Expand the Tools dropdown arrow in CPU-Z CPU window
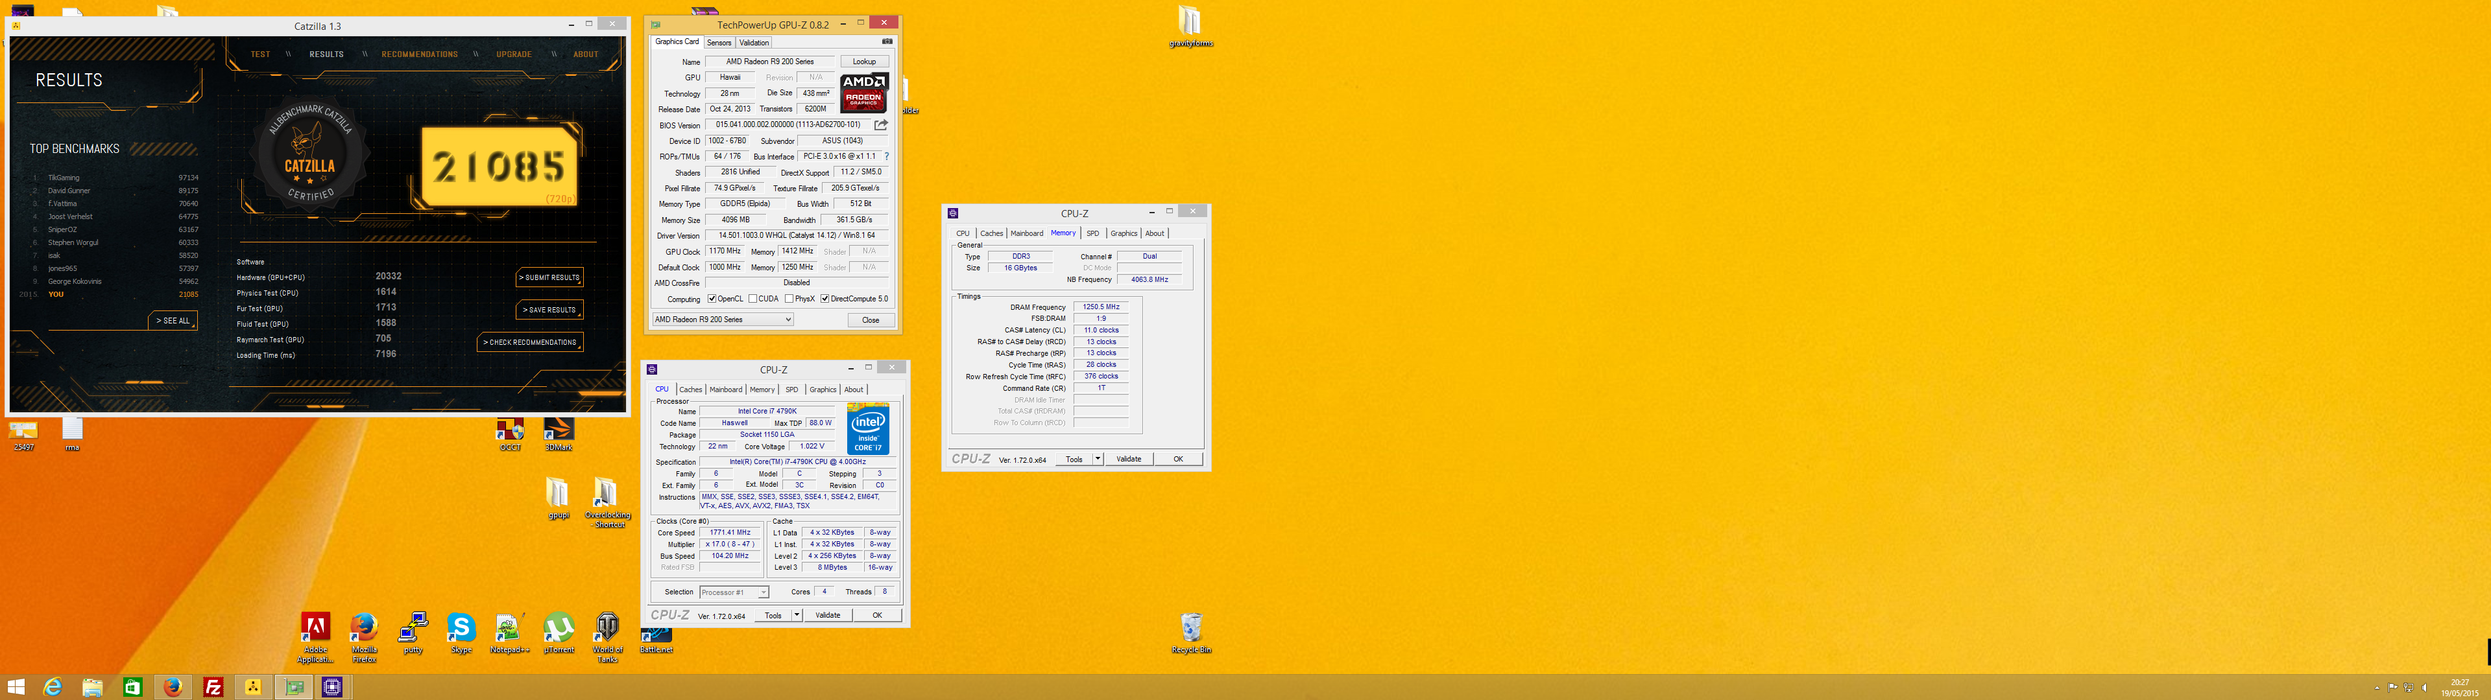 tap(797, 615)
